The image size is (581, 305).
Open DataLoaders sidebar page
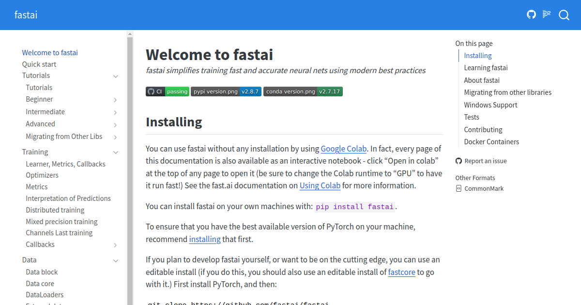click(45, 295)
